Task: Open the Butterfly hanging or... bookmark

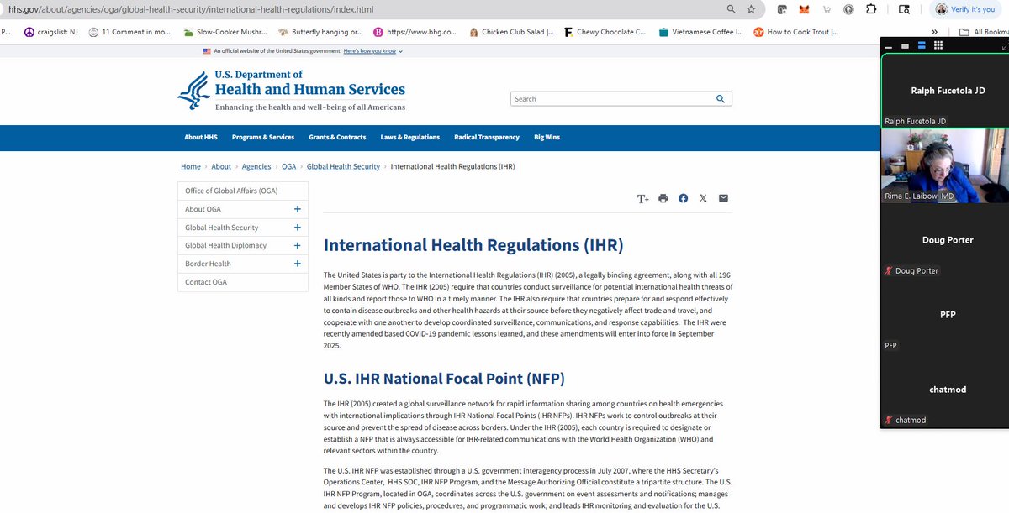Action: click(321, 32)
